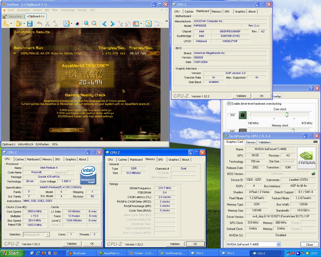Image resolution: width=321 pixels, height=257 pixels.
Task: Click the P4P800SE model field in CPU-Z
Action: [216, 26]
